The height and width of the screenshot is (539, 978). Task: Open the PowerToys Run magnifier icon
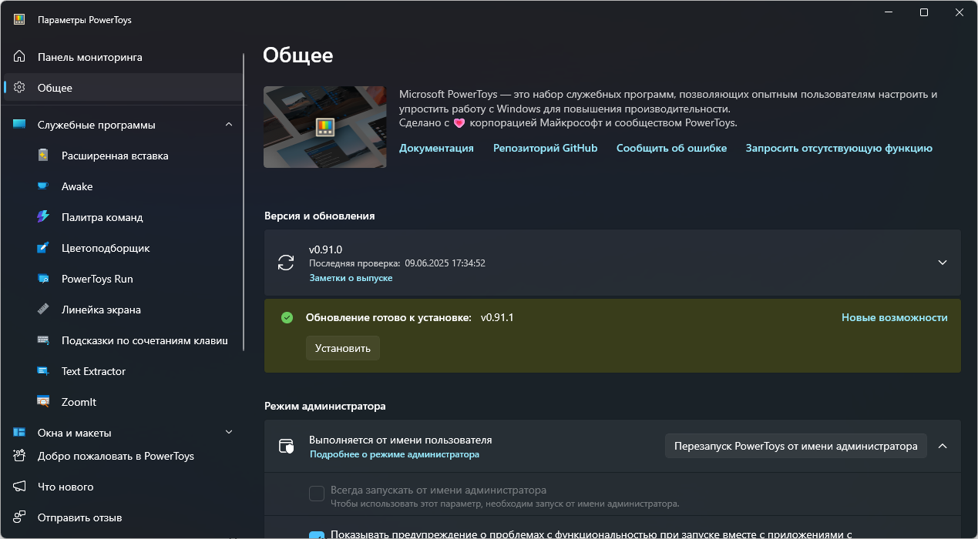tap(43, 279)
